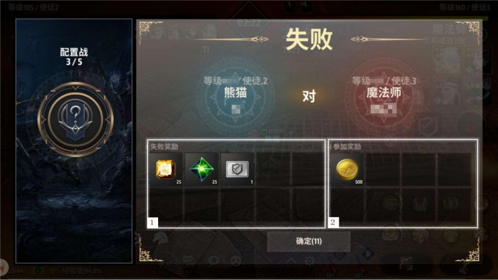Click the silver shield ticket reward
The height and width of the screenshot is (280, 498).
(x=237, y=169)
